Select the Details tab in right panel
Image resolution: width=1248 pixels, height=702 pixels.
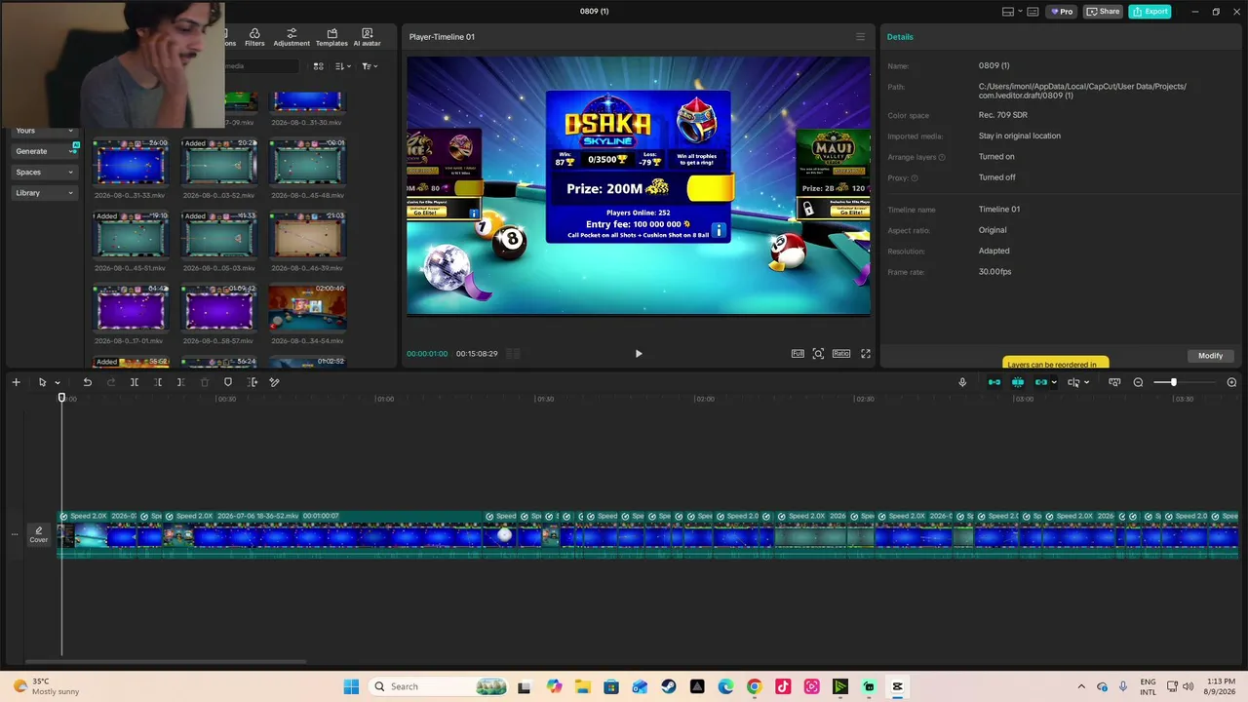pyautogui.click(x=900, y=37)
